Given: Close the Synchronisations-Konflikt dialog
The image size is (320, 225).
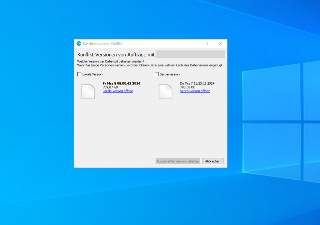Looking at the screenshot, I should click(x=220, y=44).
